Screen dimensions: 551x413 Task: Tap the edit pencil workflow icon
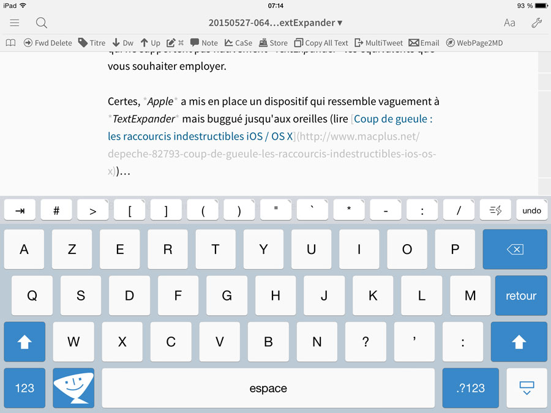[171, 43]
